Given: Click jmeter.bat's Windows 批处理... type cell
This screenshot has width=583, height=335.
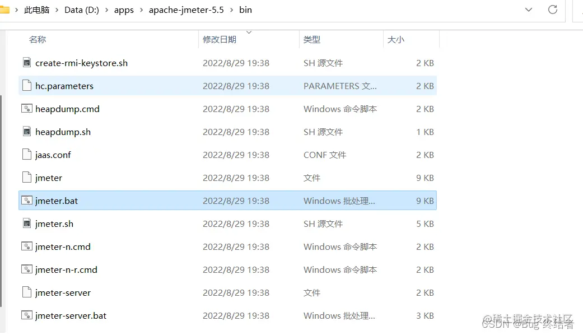Looking at the screenshot, I should [339, 201].
